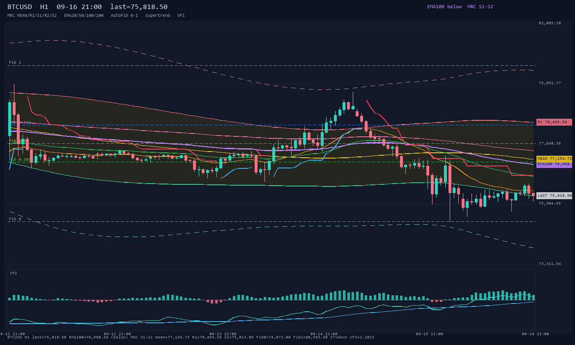Click the BTCUSD symbol title
Viewport: 575px width, 345px height.
19,7
